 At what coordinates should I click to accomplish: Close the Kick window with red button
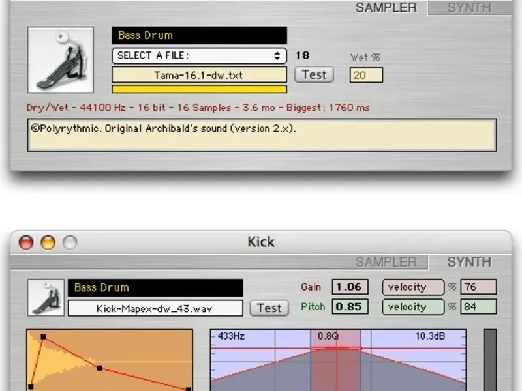[x=26, y=242]
